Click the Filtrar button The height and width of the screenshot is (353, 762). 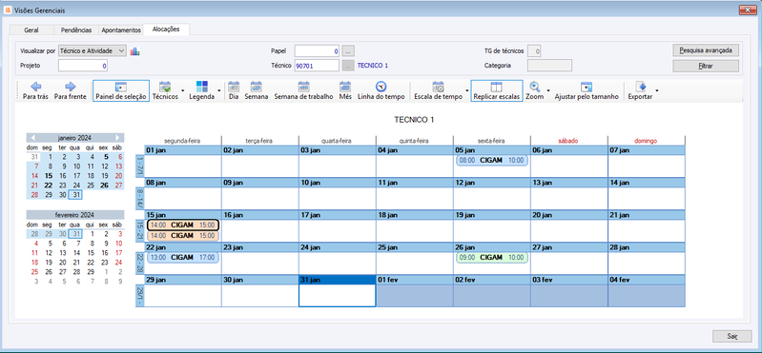[706, 66]
